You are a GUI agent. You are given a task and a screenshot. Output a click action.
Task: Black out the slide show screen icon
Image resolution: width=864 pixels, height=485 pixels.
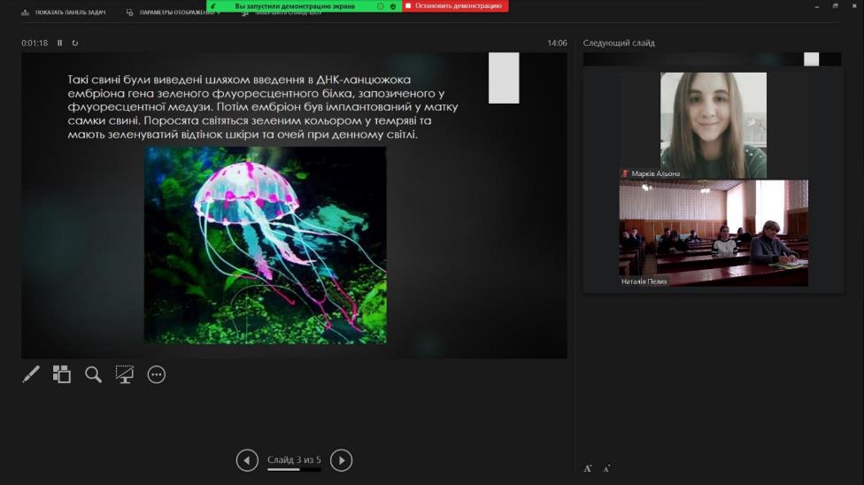[x=125, y=374]
